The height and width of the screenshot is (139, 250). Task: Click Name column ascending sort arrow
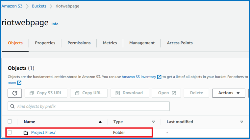click(x=100, y=122)
